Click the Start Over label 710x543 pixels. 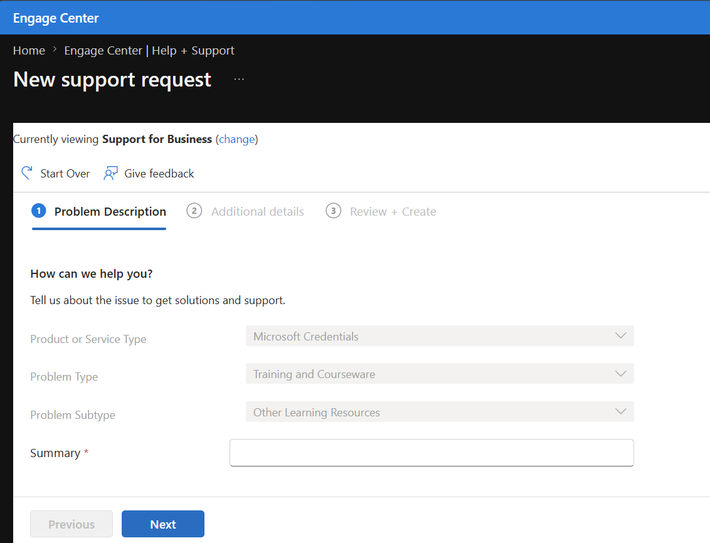pyautogui.click(x=65, y=174)
